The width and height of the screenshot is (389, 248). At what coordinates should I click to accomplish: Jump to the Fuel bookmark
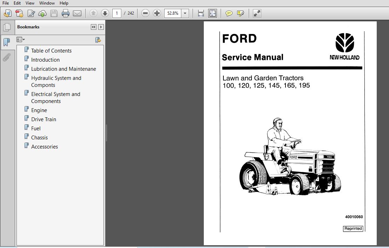(36, 129)
